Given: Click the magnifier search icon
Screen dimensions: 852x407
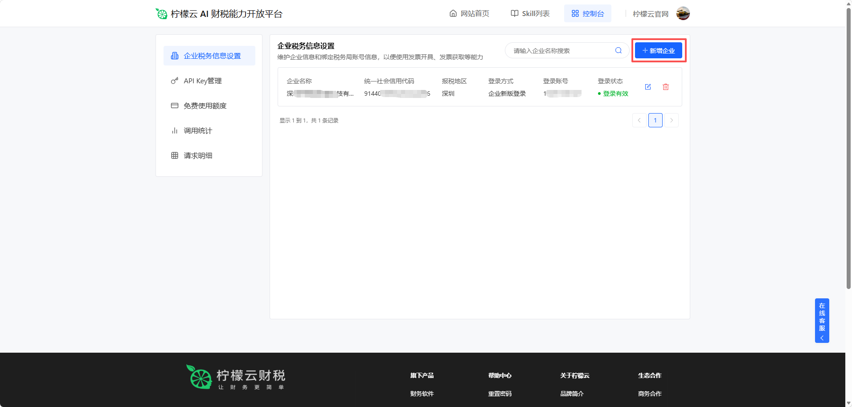Looking at the screenshot, I should tap(619, 50).
